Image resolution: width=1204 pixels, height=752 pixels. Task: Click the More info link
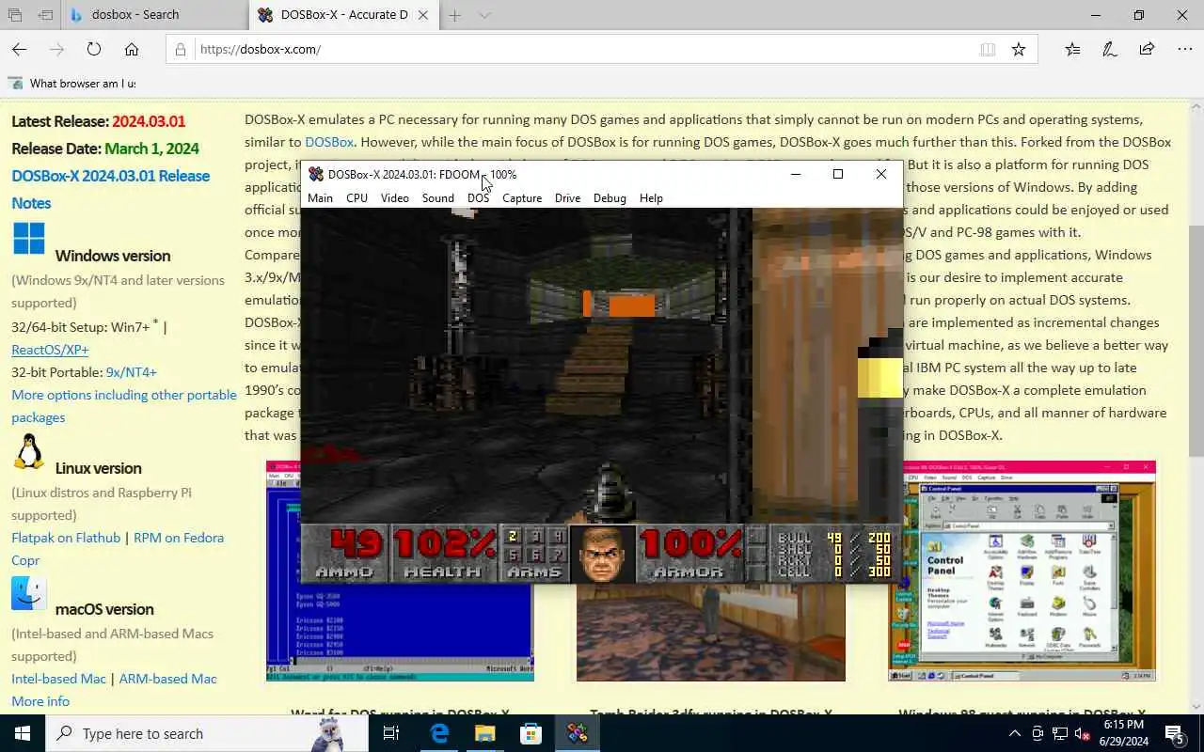coord(40,701)
